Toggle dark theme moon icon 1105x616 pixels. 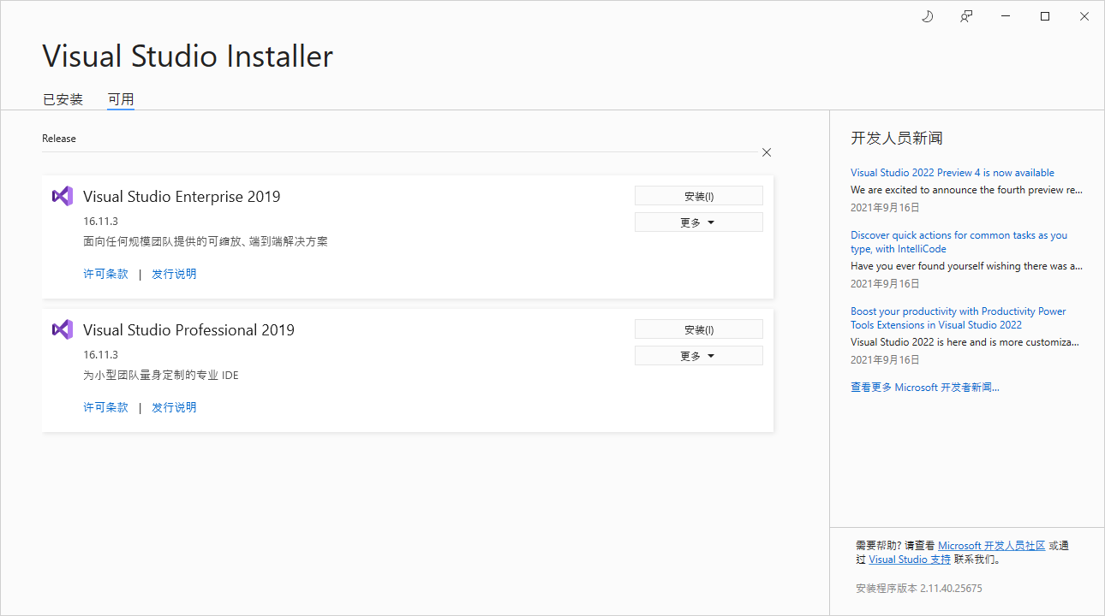tap(927, 16)
